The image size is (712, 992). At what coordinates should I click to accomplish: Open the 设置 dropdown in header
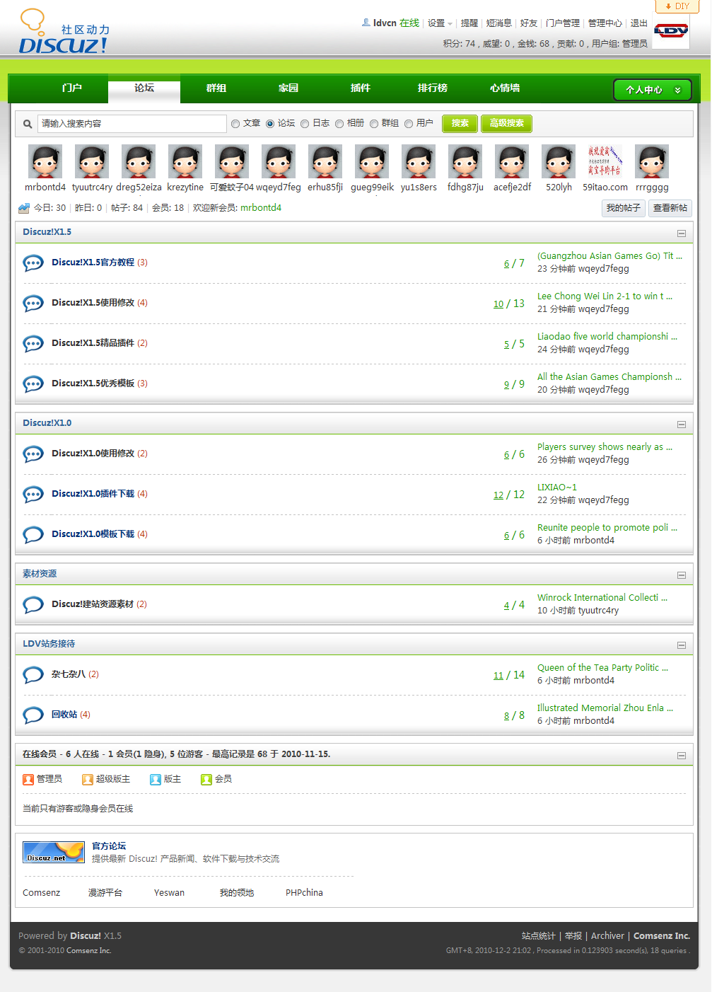pyautogui.click(x=440, y=23)
